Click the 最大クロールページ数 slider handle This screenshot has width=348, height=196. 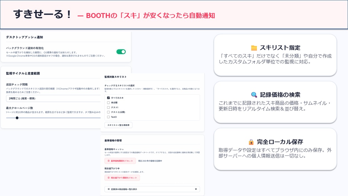(17, 118)
